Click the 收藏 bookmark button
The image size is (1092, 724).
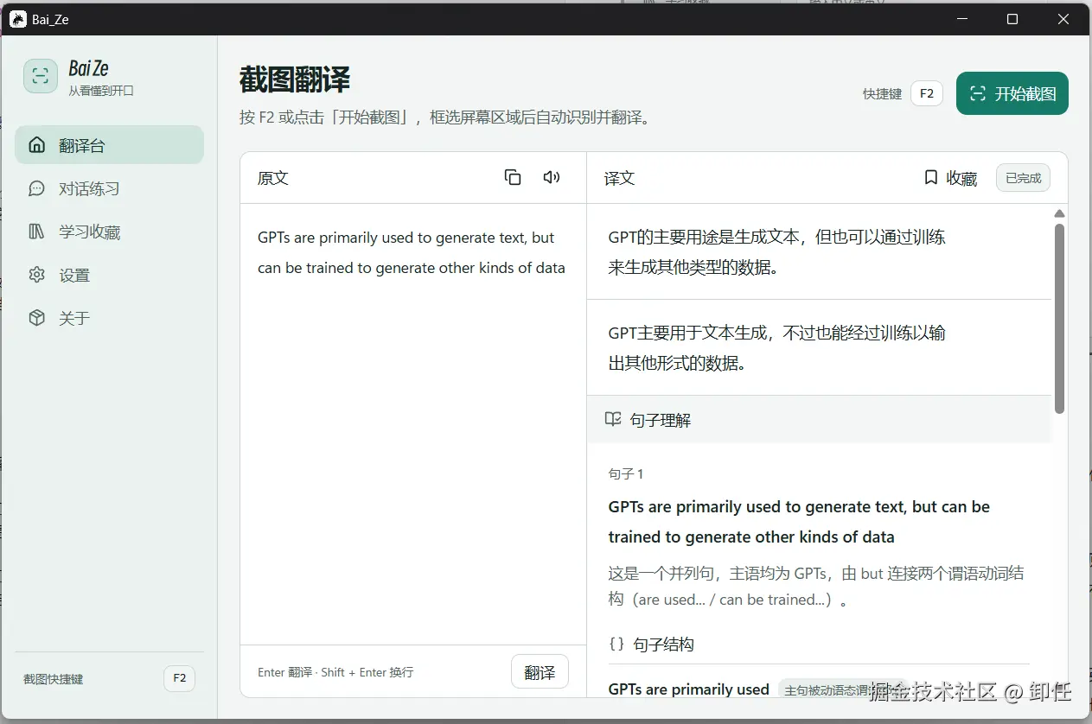pos(950,178)
